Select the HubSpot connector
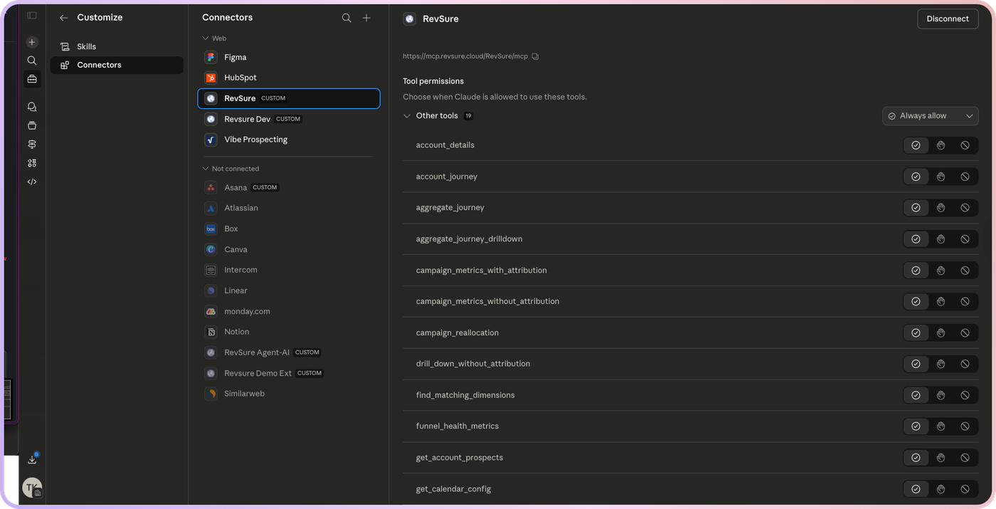This screenshot has width=996, height=509. coord(289,78)
